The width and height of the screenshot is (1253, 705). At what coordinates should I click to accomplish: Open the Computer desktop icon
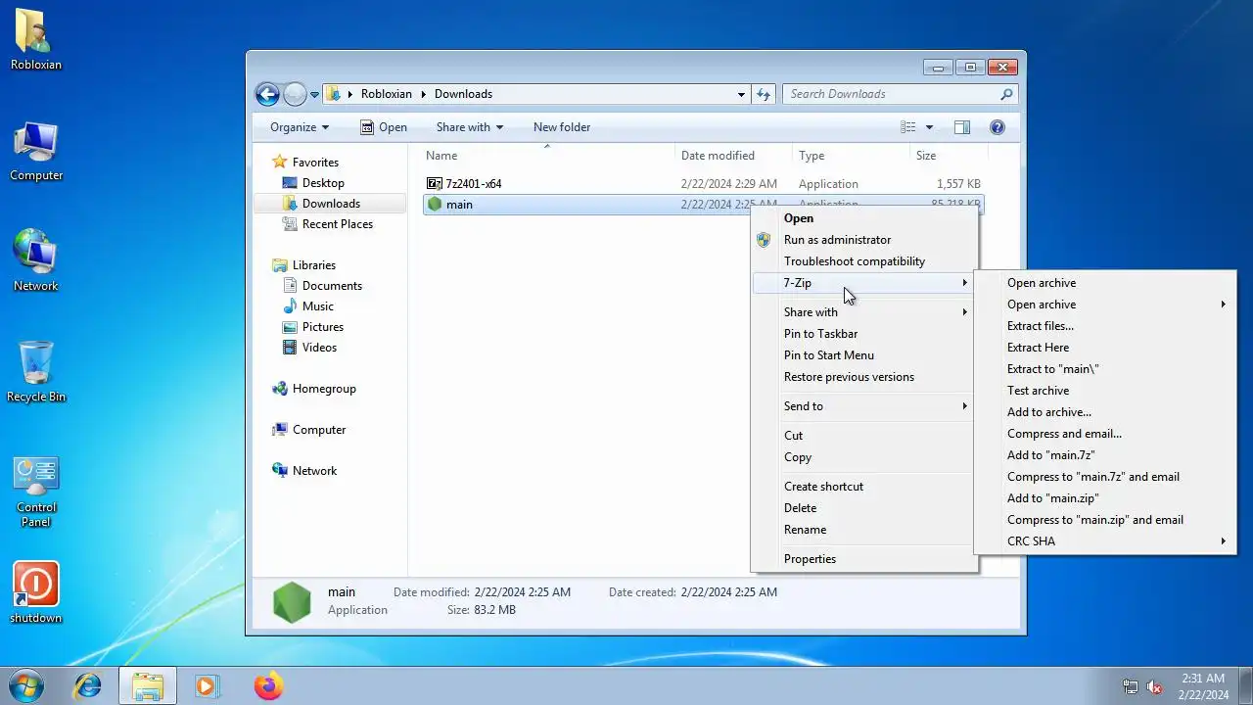36,152
